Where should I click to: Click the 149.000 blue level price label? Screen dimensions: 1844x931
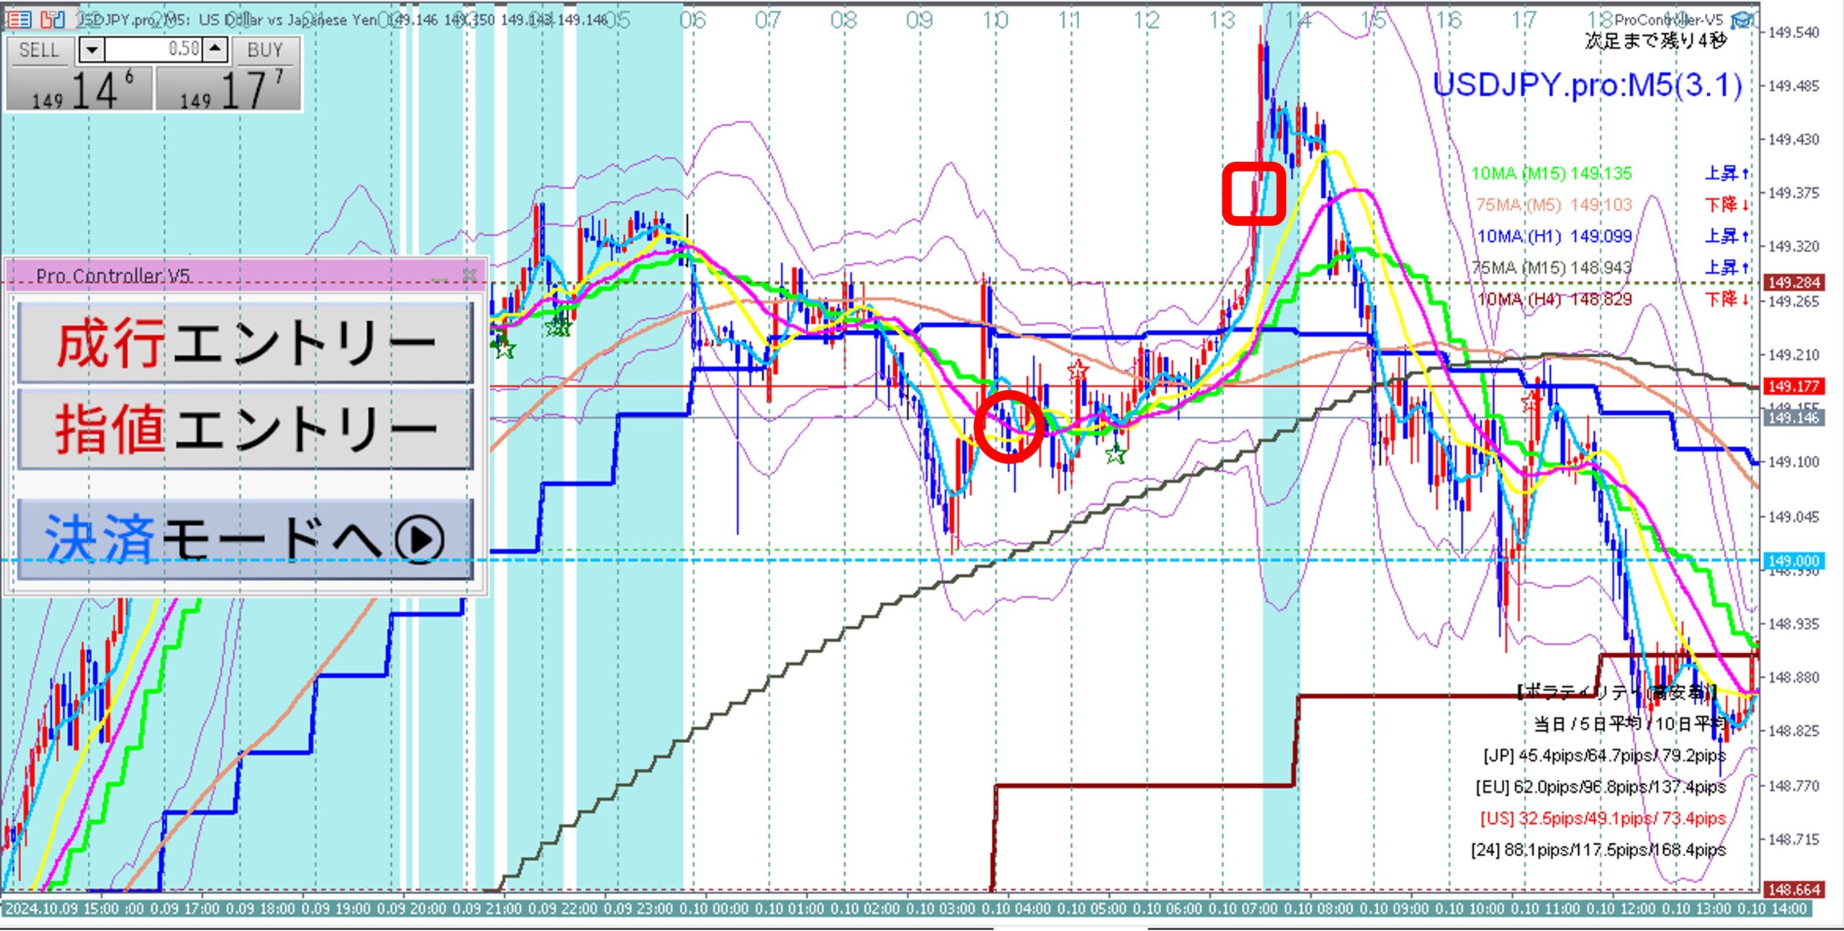[x=1793, y=561]
